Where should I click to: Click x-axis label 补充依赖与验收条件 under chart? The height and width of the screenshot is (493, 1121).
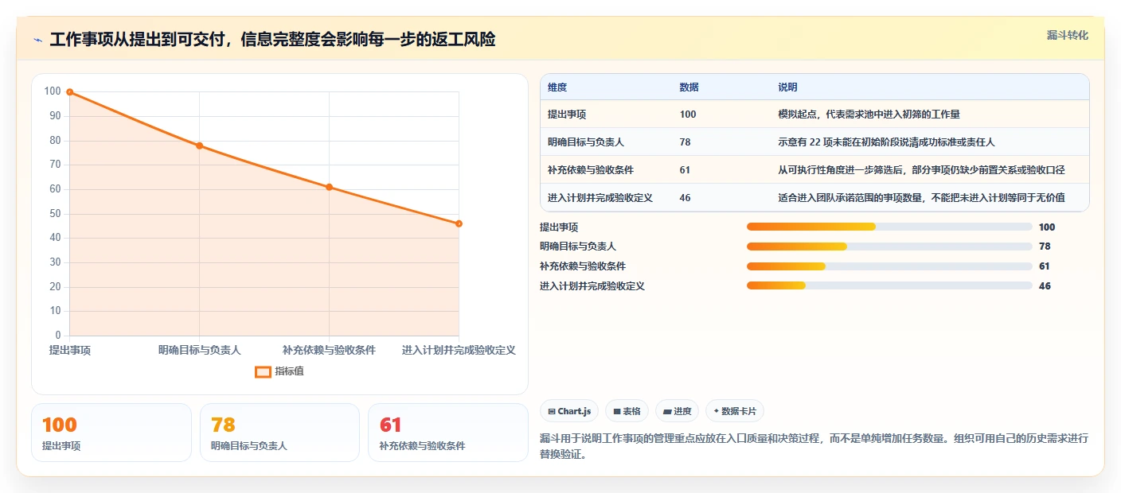[x=329, y=350]
